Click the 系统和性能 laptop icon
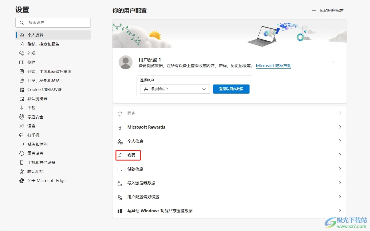Viewport: 370px width, 231px height. (22, 144)
